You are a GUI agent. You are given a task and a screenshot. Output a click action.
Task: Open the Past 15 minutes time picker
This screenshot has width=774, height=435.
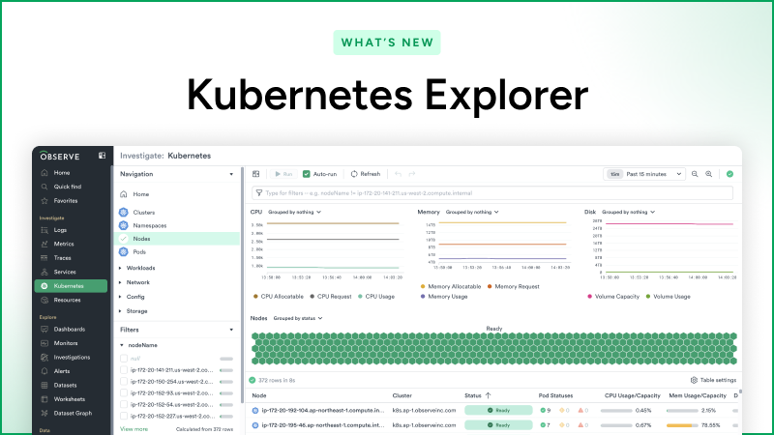[644, 174]
